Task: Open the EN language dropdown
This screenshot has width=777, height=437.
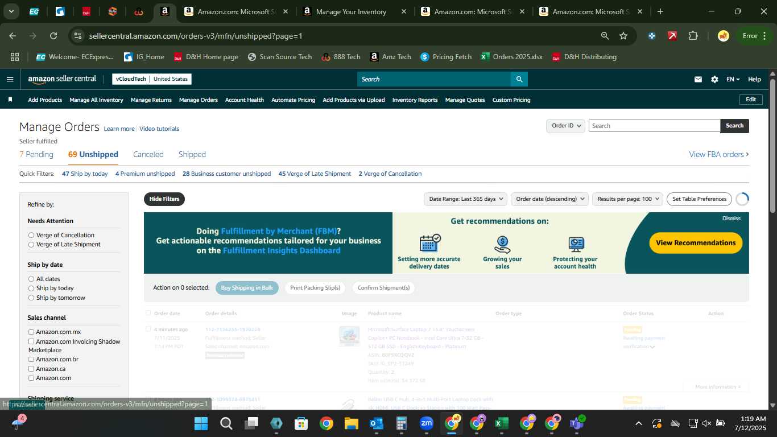Action: (x=733, y=79)
